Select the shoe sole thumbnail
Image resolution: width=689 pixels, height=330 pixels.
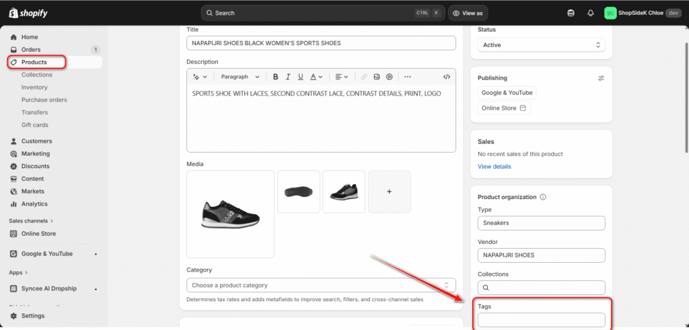click(299, 192)
